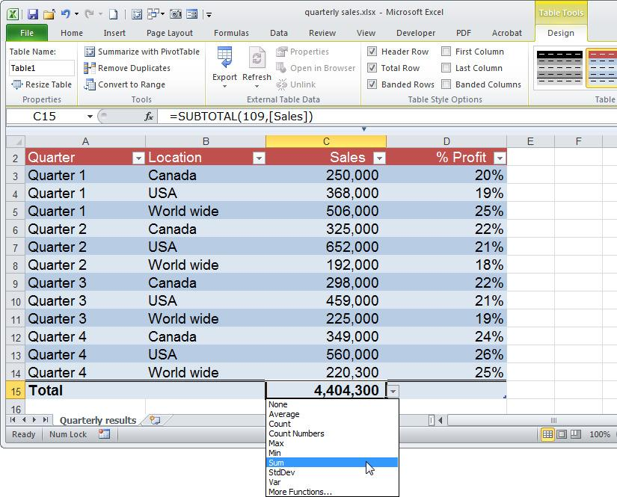Switch to the Formulas ribbon tab

pos(231,33)
